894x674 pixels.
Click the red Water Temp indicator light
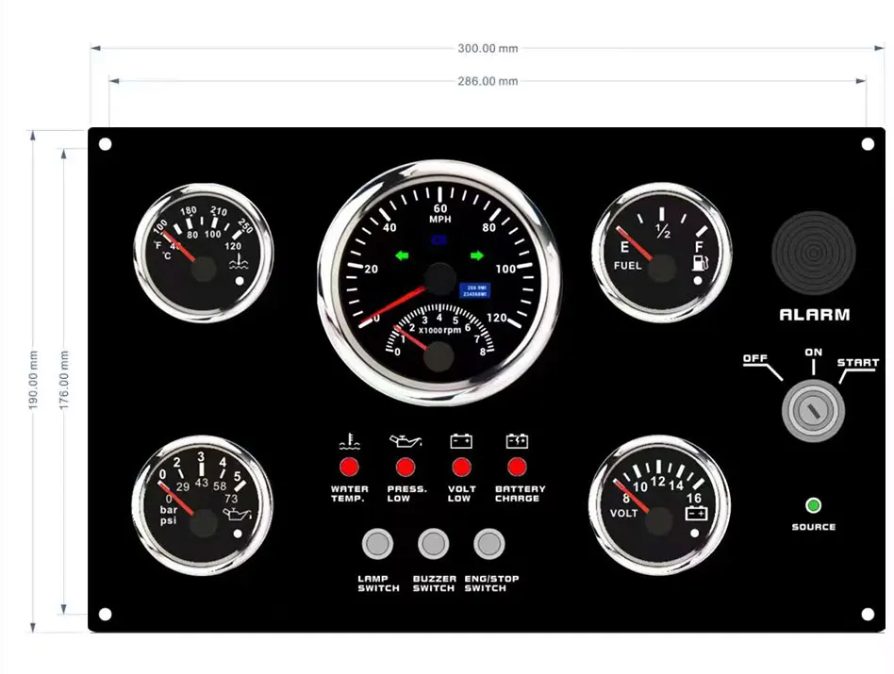349,467
